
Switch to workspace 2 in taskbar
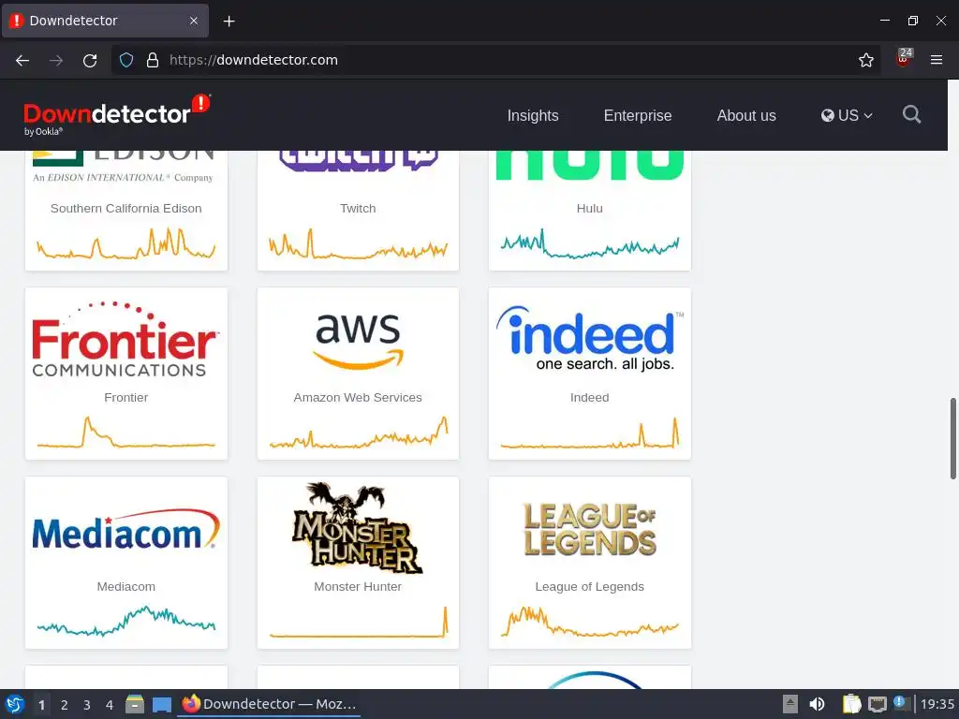point(65,705)
